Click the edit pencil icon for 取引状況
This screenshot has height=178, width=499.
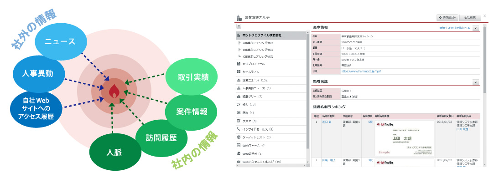(476, 82)
